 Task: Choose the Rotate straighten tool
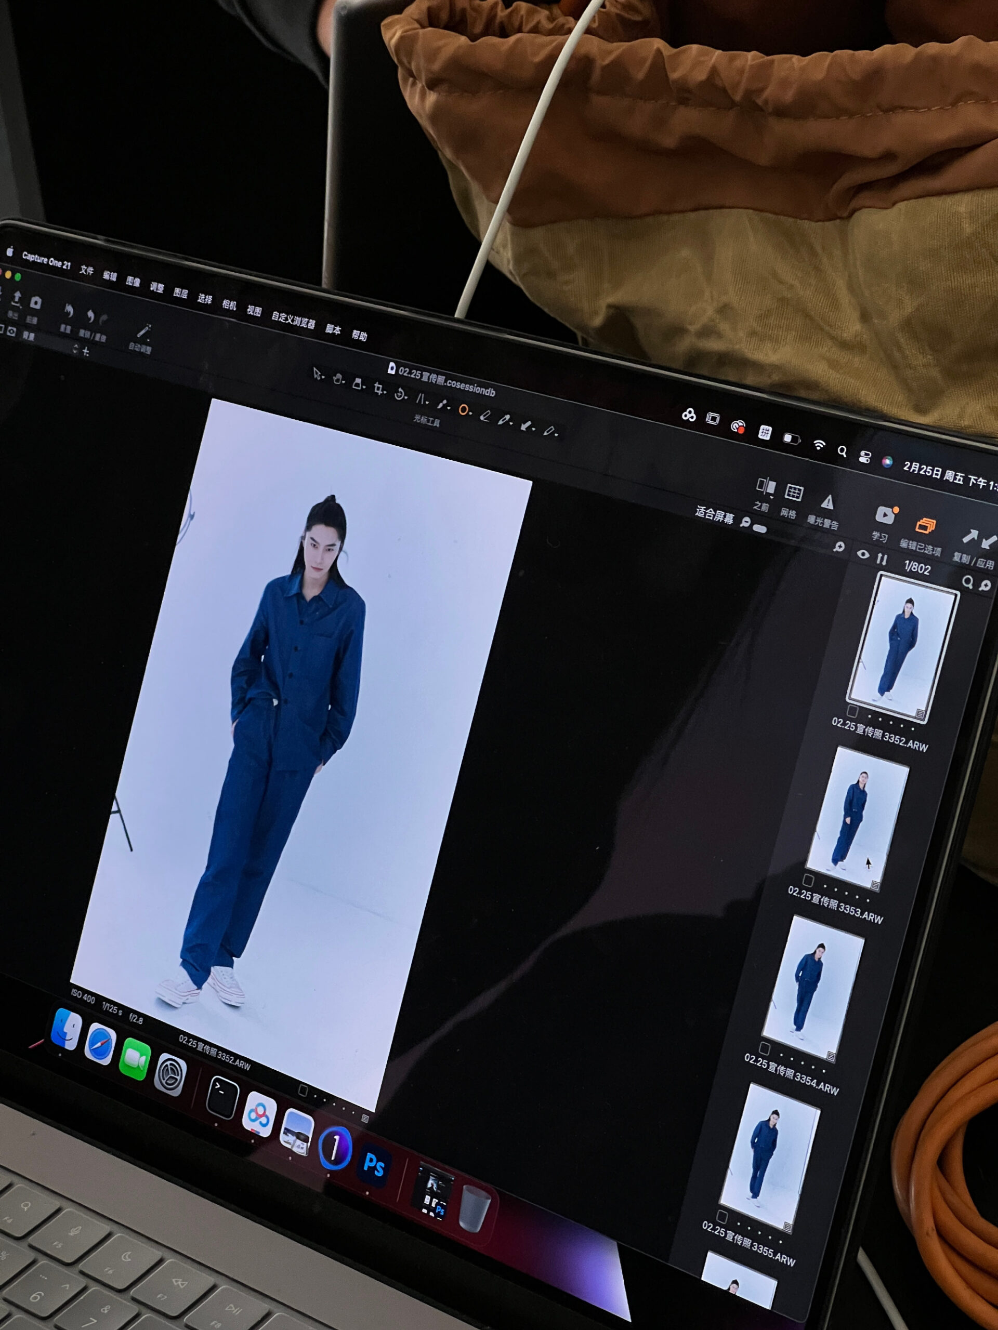[x=399, y=394]
